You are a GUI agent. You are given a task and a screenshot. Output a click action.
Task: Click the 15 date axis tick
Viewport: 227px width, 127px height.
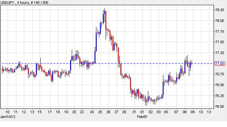pos(40,112)
